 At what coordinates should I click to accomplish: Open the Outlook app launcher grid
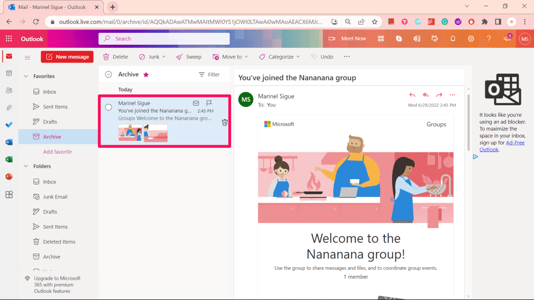9,39
